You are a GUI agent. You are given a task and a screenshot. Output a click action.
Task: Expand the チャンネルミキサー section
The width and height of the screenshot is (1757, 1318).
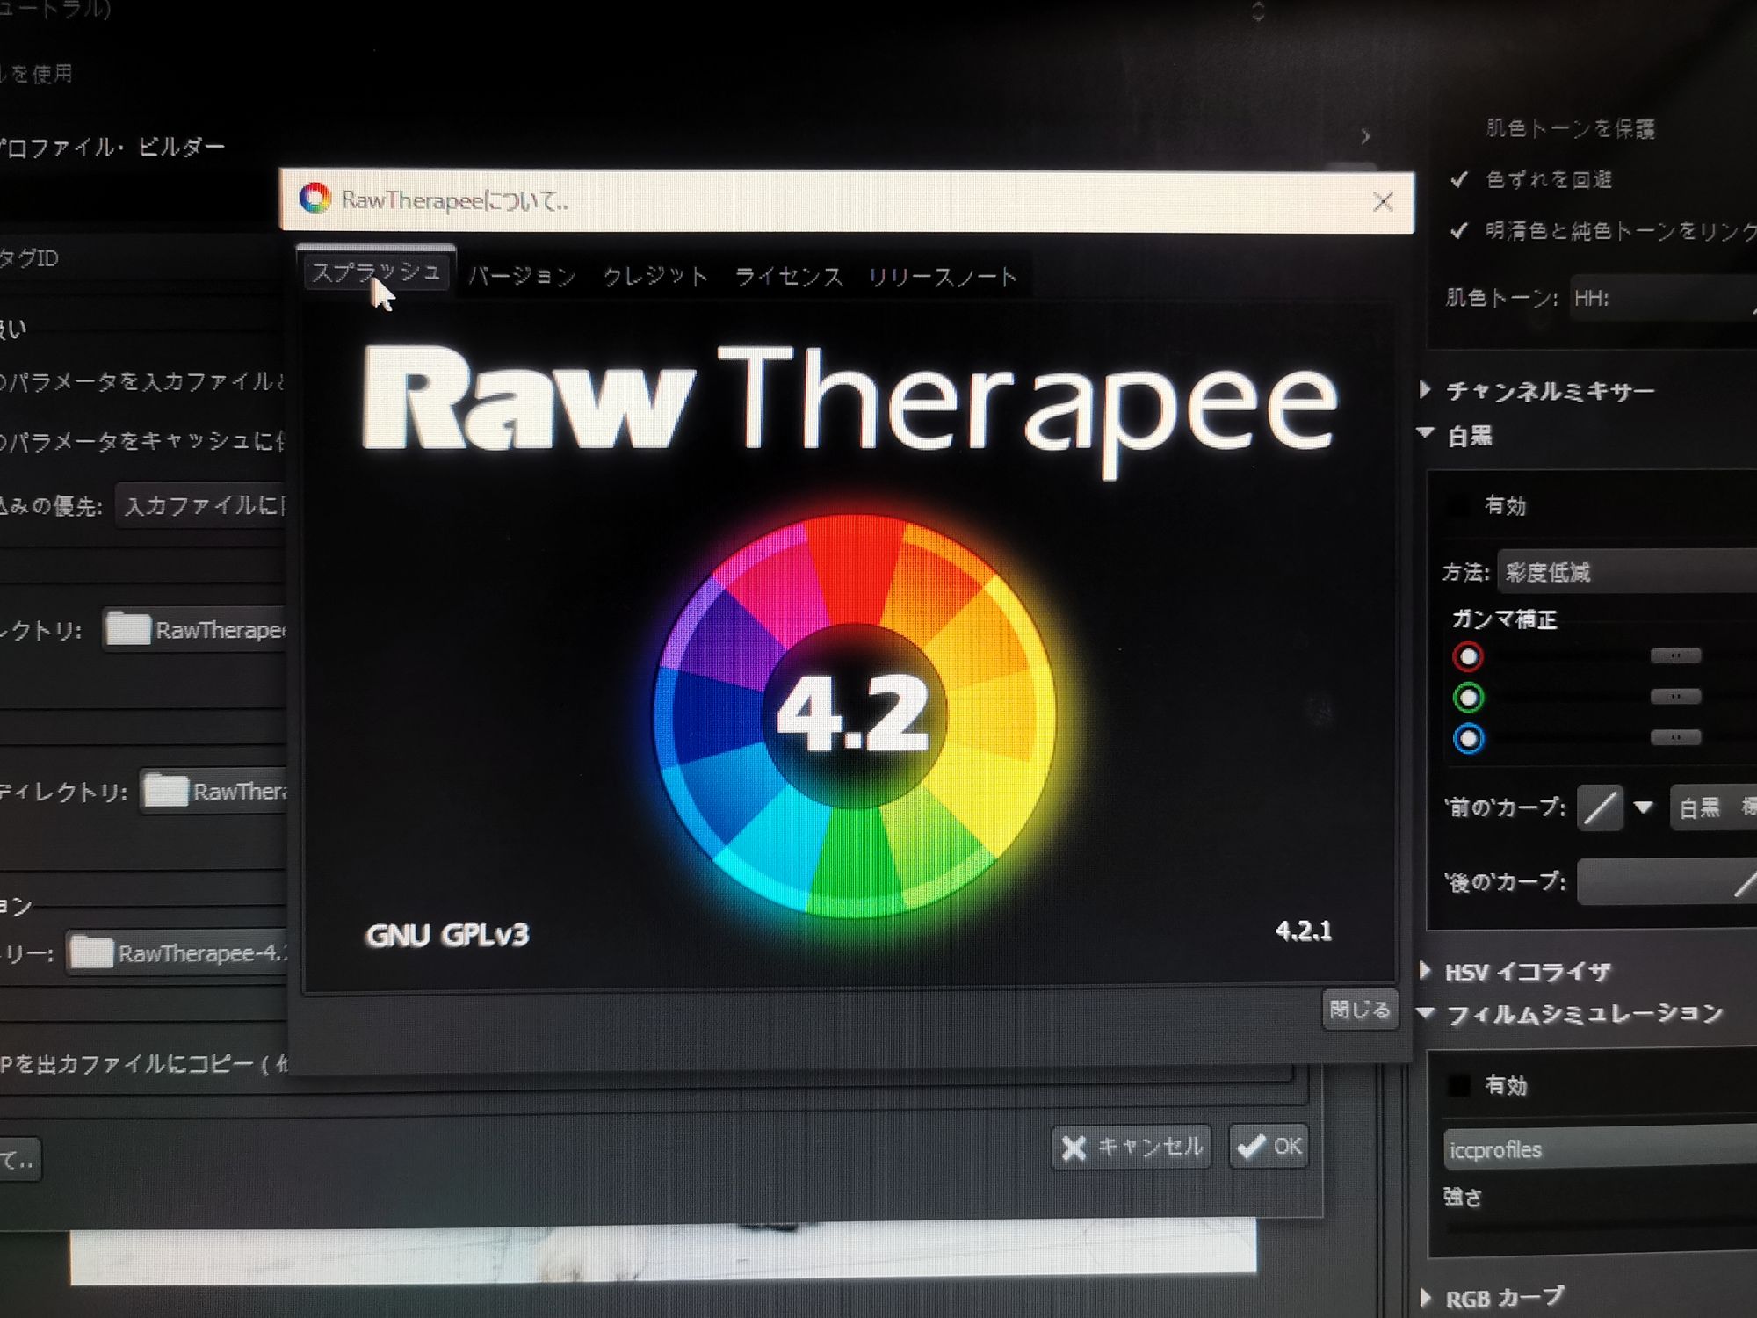point(1426,389)
